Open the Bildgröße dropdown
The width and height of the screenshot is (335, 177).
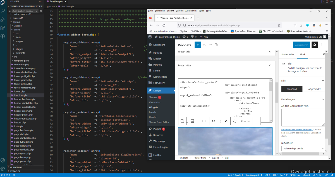[x=303, y=149]
